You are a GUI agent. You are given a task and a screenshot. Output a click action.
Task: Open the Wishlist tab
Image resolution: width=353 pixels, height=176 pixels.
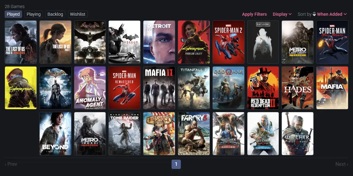click(x=77, y=14)
